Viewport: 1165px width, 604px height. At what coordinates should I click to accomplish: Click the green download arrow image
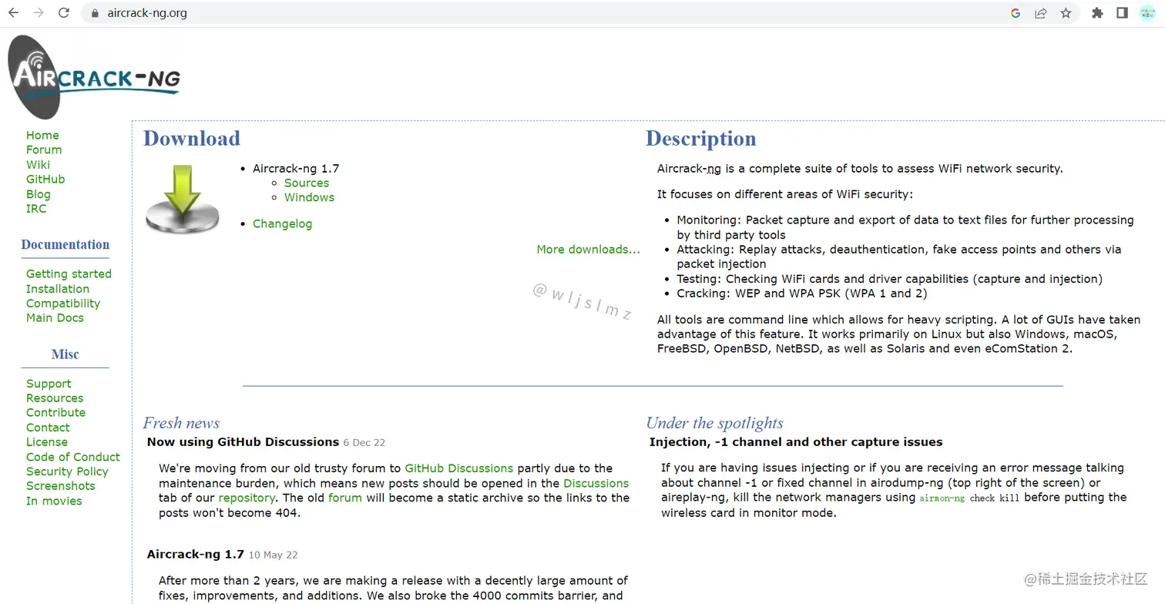[x=183, y=199]
